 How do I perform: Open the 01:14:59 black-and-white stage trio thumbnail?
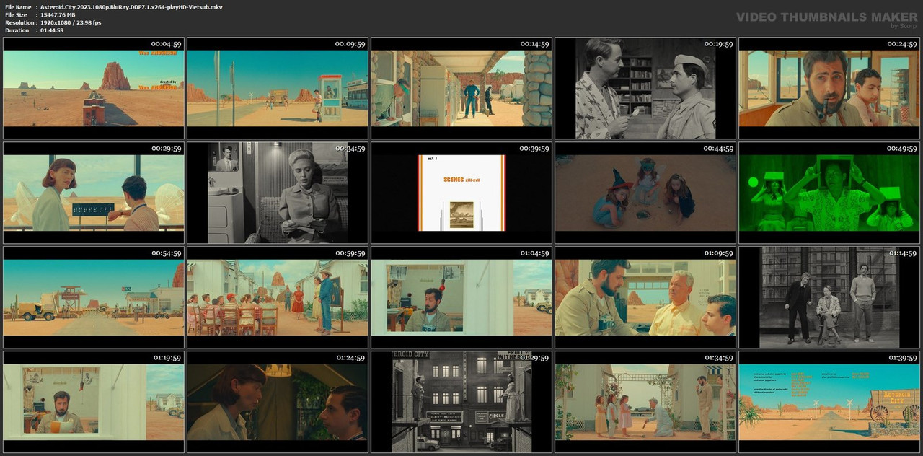click(829, 297)
